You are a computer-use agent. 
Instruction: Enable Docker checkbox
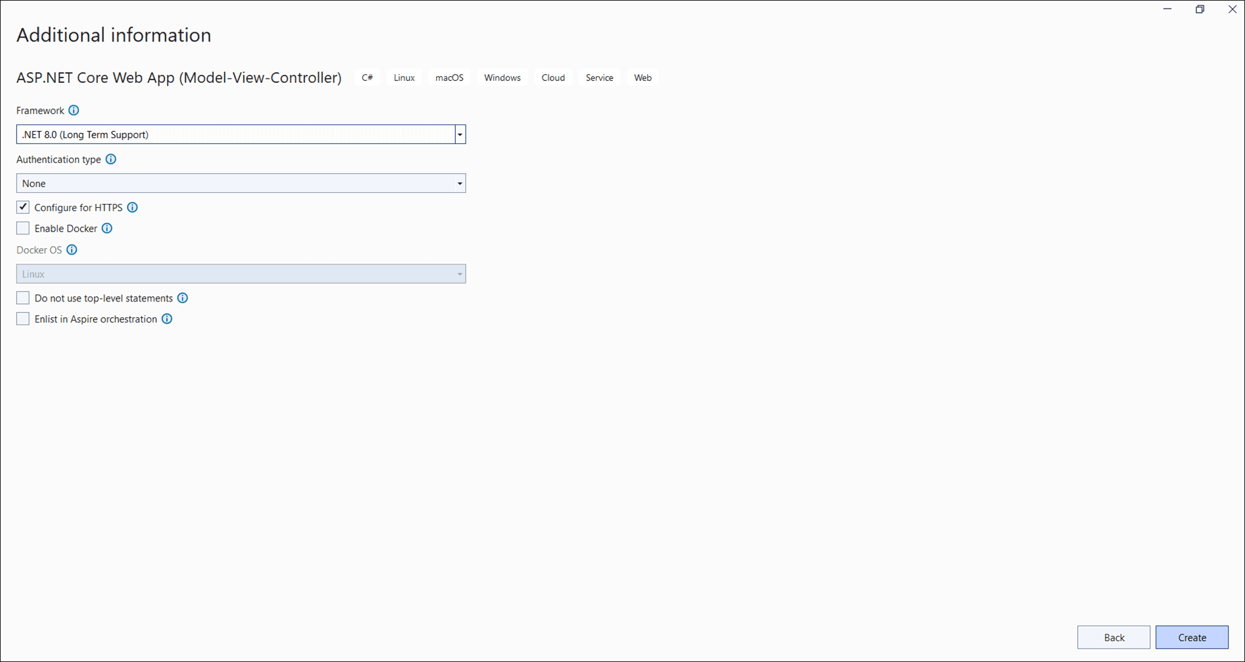[23, 228]
